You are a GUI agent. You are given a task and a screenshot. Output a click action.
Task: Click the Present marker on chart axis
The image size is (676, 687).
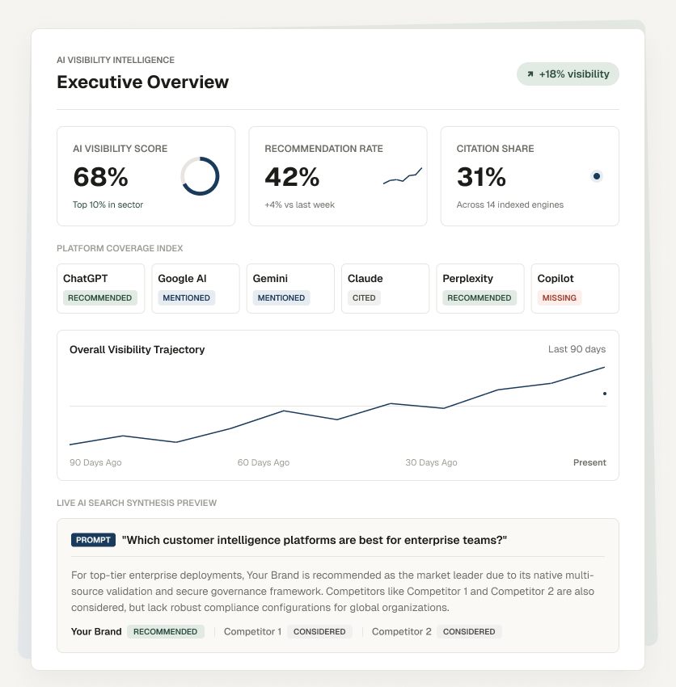coord(589,462)
